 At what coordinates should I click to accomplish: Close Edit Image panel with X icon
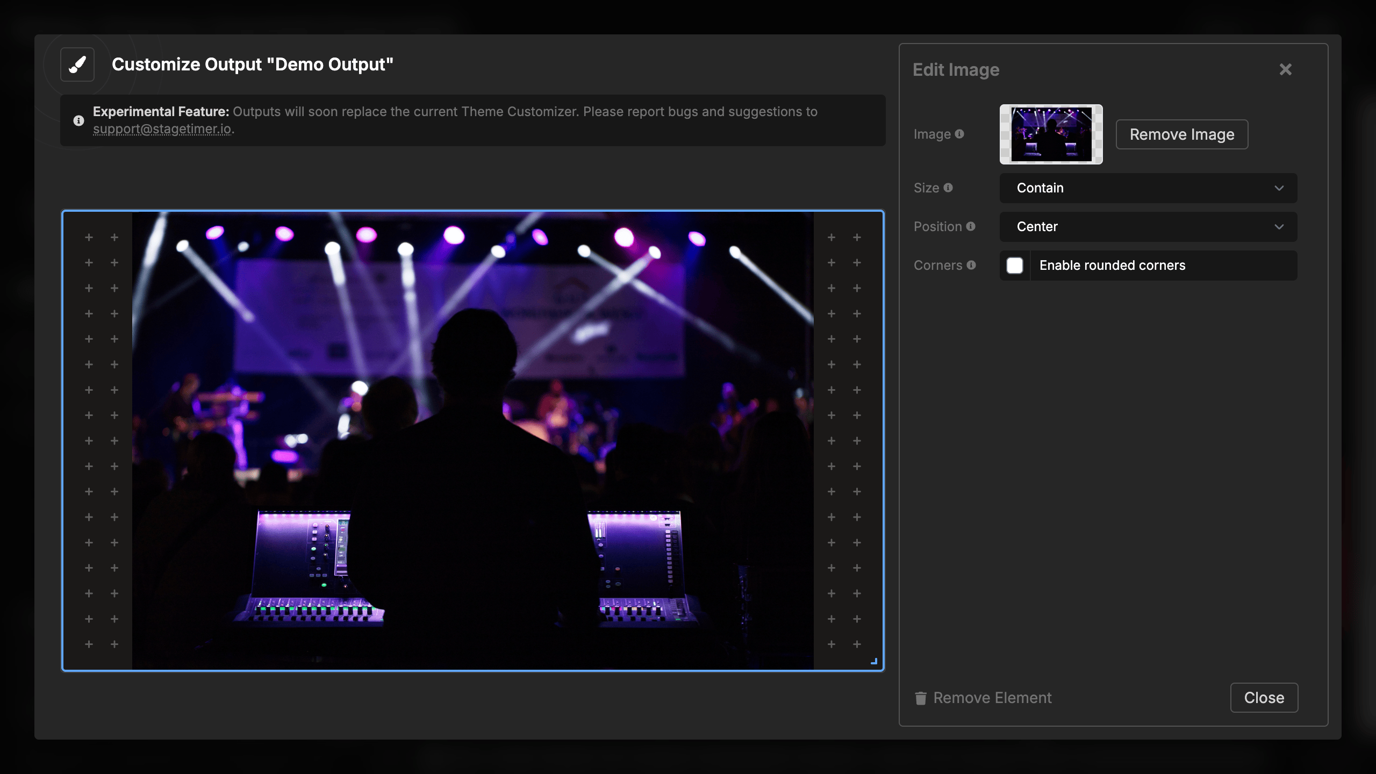tap(1285, 69)
